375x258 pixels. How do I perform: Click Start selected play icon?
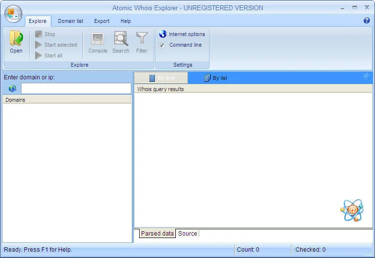click(38, 45)
